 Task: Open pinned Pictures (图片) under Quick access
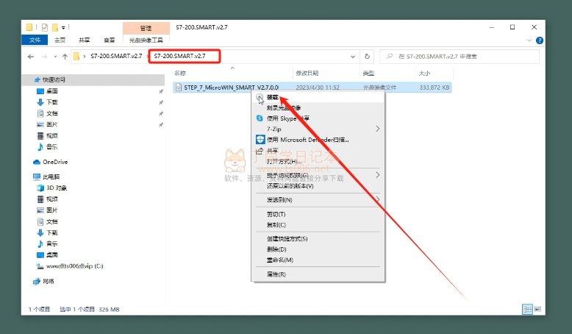[51, 124]
